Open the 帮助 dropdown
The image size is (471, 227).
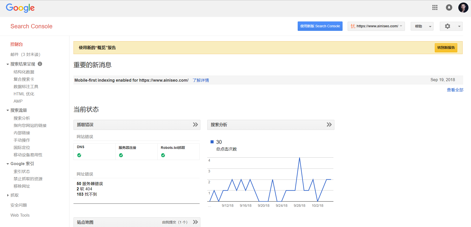[422, 26]
